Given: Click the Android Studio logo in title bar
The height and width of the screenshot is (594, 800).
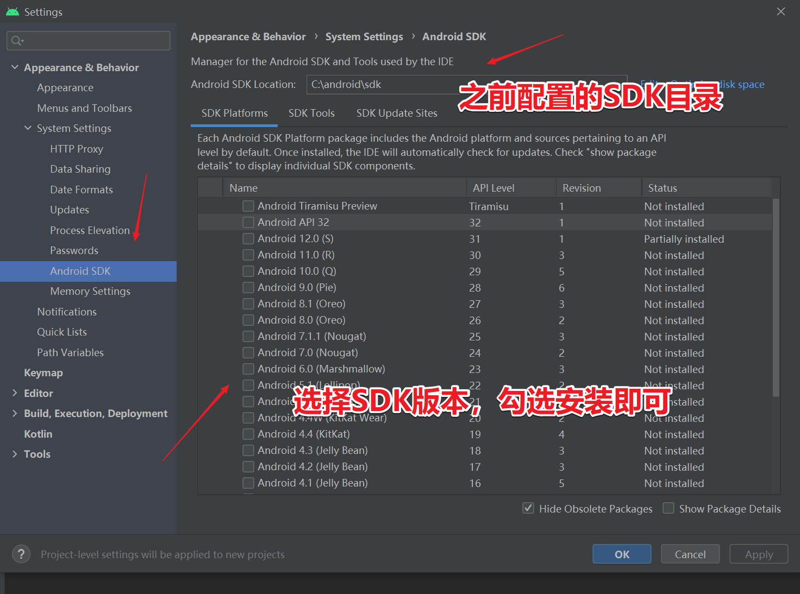Looking at the screenshot, I should coord(12,11).
